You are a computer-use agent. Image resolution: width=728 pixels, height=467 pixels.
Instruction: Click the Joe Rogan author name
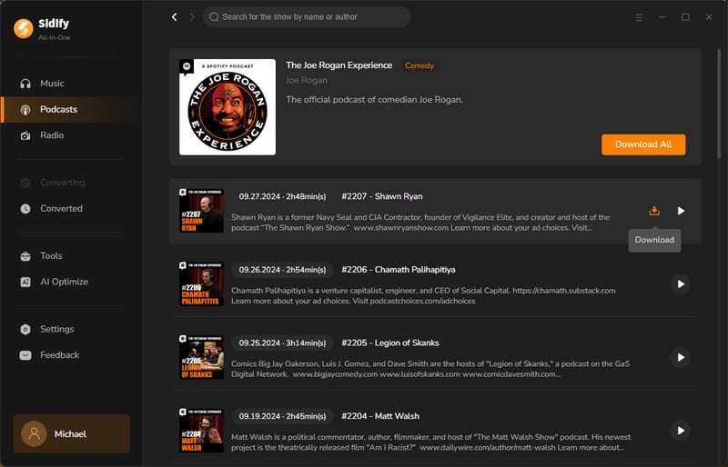307,80
